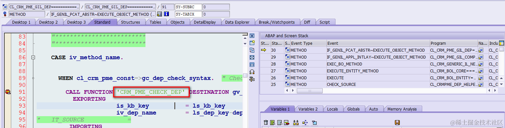The image size is (505, 128).
Task: Maximize the source tool to full screen
Action: point(252,57)
